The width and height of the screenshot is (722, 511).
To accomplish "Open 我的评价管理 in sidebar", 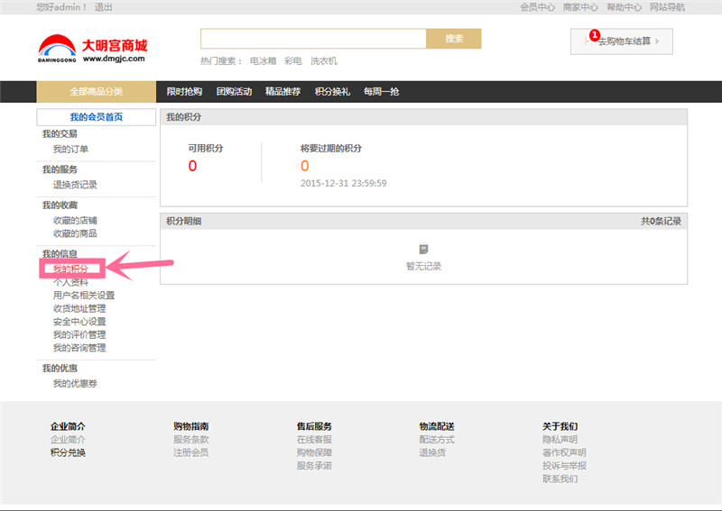I will pyautogui.click(x=79, y=334).
